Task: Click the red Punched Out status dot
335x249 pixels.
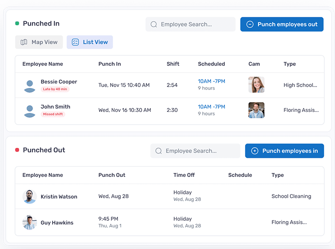Action: point(17,150)
